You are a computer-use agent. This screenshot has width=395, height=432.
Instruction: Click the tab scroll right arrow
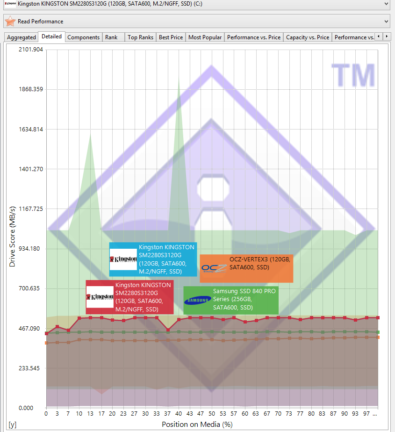point(387,36)
